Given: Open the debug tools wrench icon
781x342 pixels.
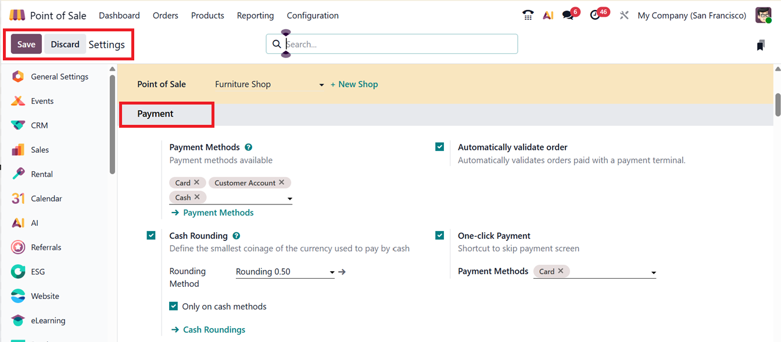Looking at the screenshot, I should coord(624,16).
